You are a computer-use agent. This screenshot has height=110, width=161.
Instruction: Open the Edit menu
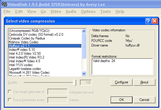[x=19, y=11]
